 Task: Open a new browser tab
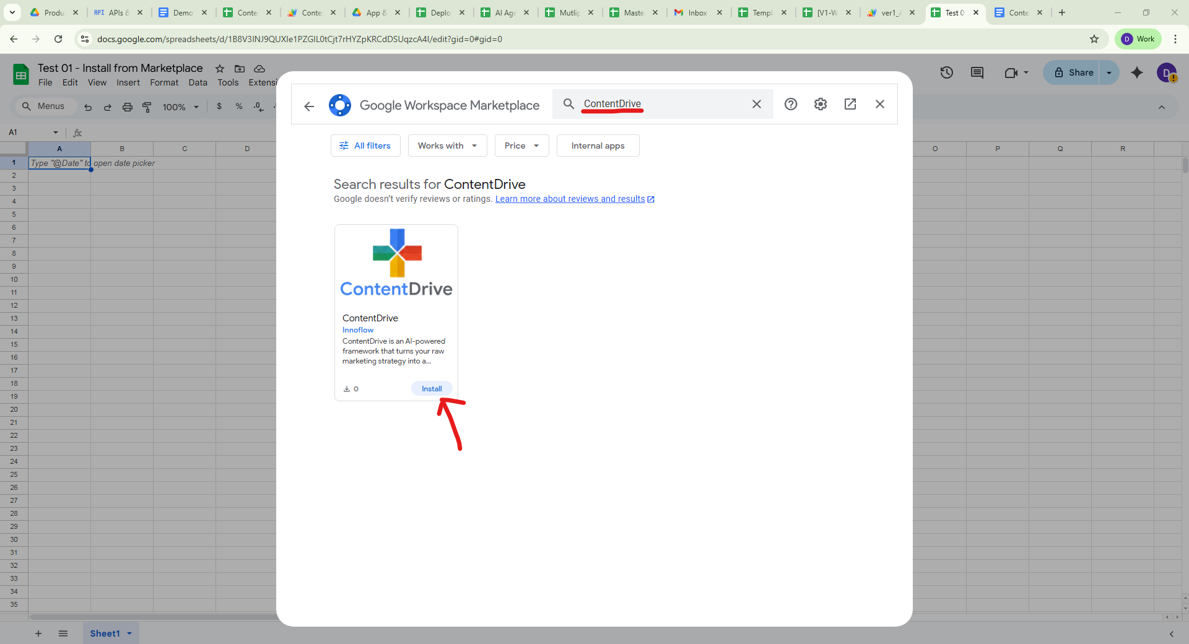[1062, 12]
